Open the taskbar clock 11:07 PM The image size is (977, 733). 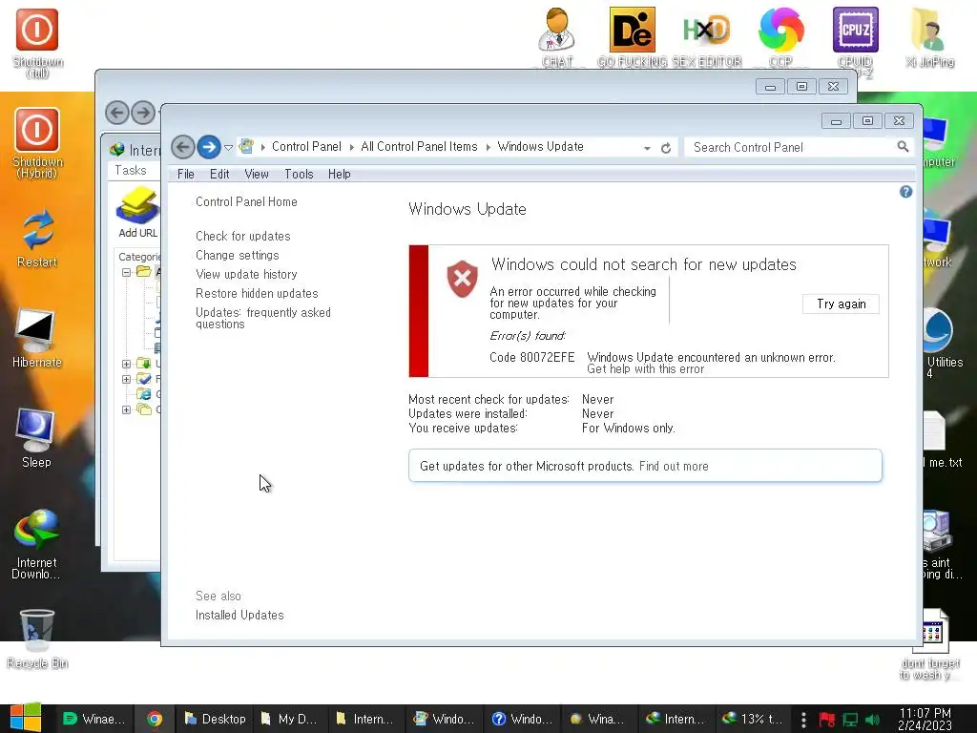click(x=925, y=719)
